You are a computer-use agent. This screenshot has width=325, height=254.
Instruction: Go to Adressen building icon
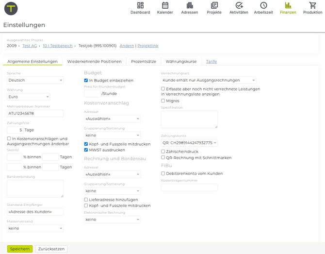coord(189,6)
